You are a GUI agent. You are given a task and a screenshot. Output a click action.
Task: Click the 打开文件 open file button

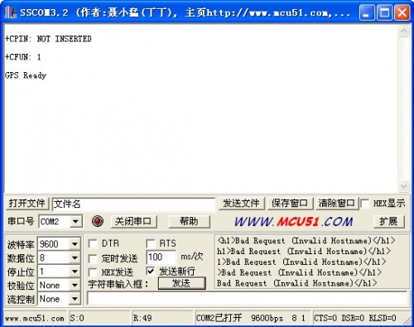pos(27,204)
